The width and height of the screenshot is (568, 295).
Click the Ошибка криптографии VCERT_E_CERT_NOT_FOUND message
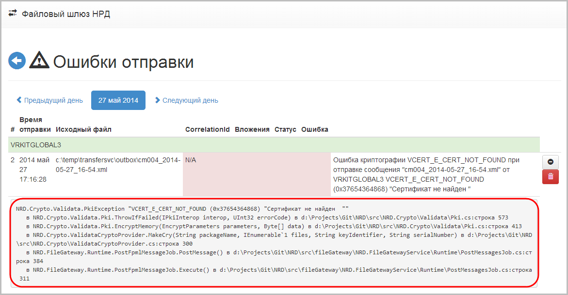click(426, 174)
